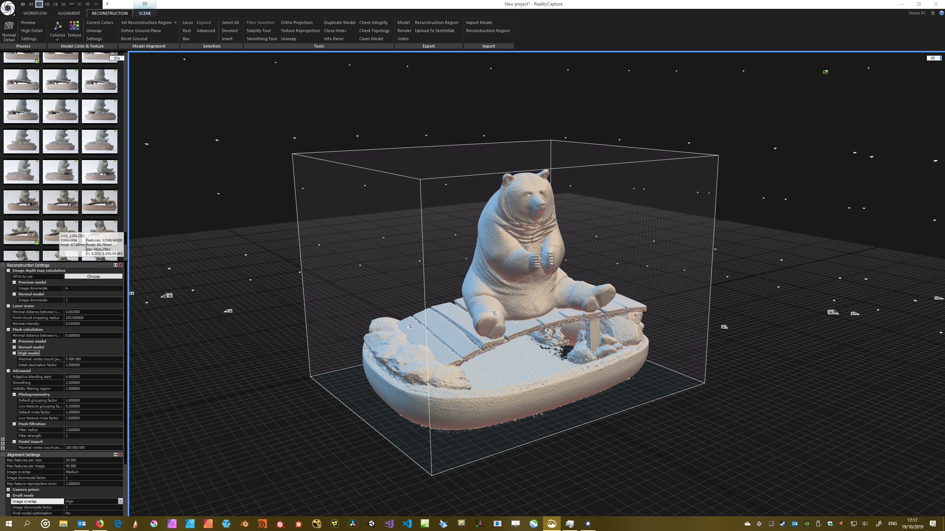Click the undo arrow in title bar
945x531 pixels.
click(88, 4)
